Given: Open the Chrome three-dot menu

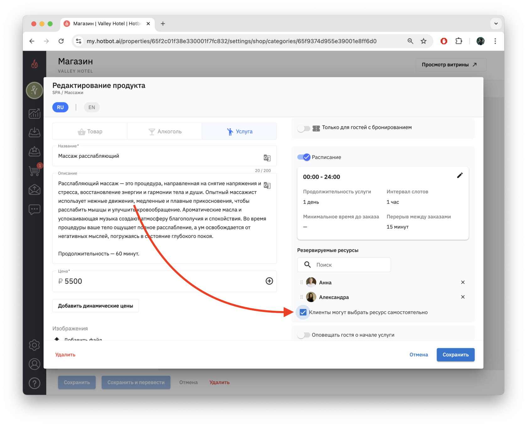Looking at the screenshot, I should coord(495,41).
